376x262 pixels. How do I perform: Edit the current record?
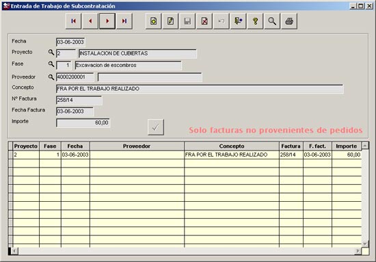(x=170, y=21)
